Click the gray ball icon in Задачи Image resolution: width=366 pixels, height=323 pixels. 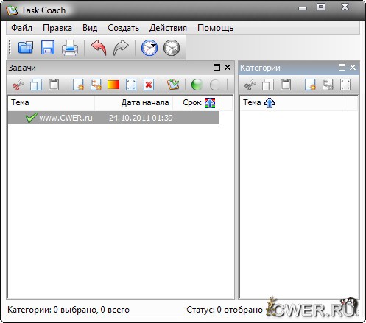pos(215,85)
